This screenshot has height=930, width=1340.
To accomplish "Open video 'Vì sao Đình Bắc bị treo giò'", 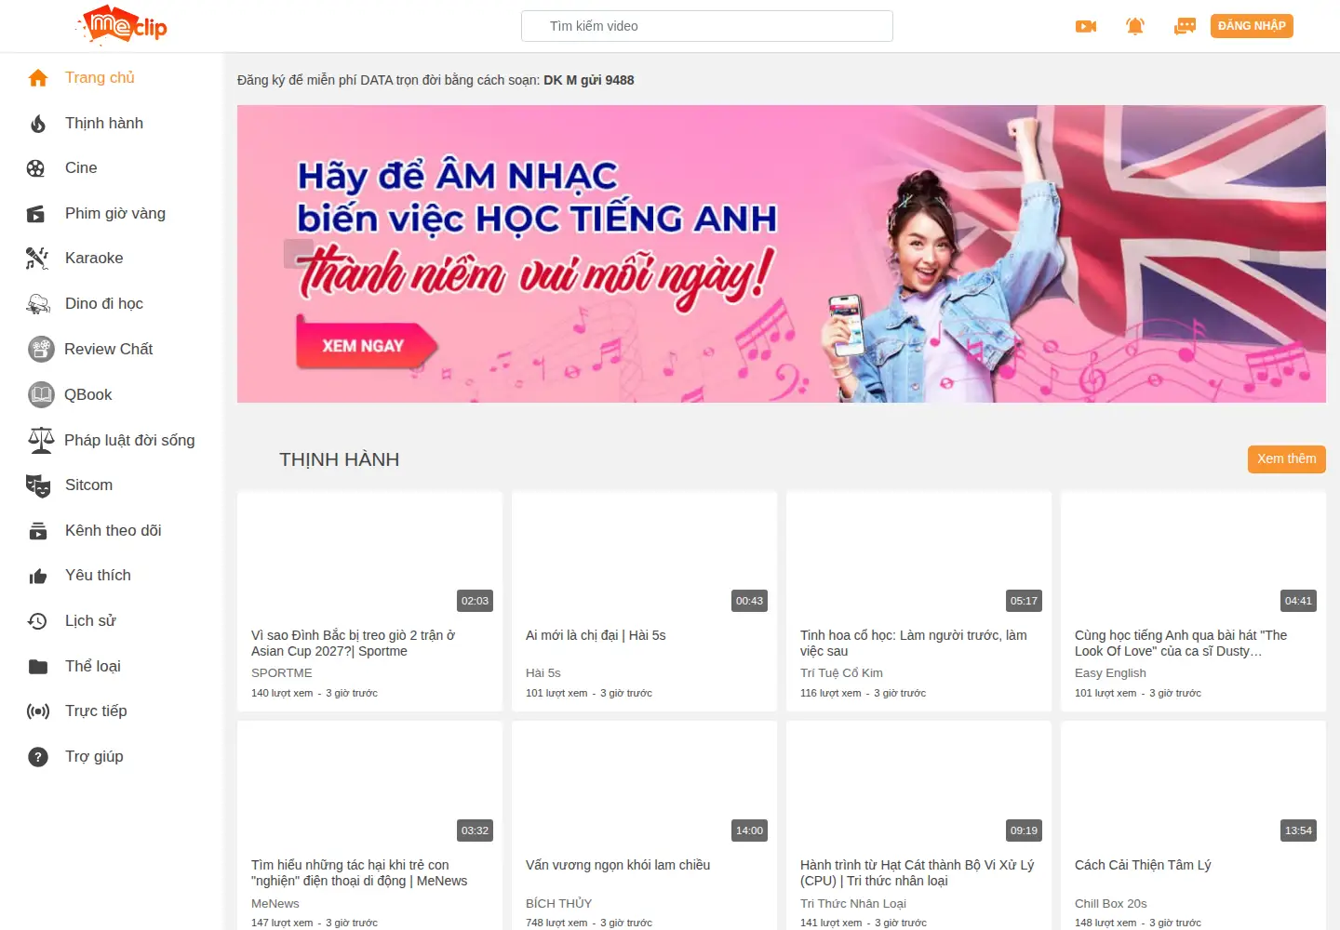I will point(354,644).
